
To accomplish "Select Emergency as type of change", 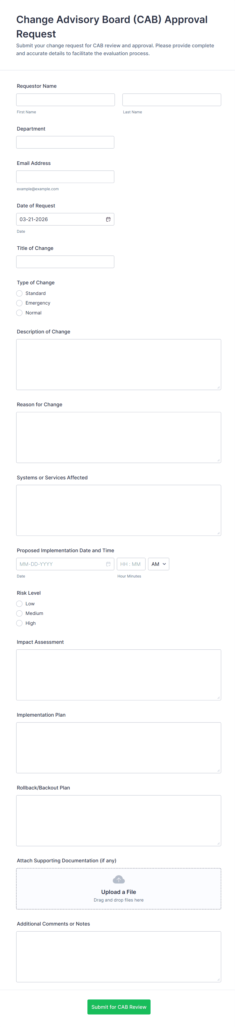I will tap(19, 303).
